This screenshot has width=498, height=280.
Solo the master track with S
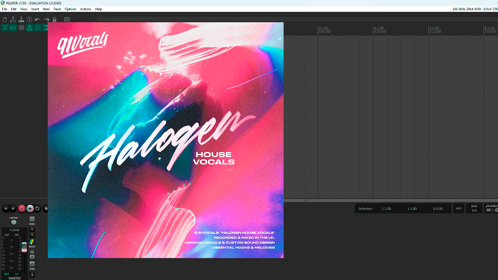point(32,235)
